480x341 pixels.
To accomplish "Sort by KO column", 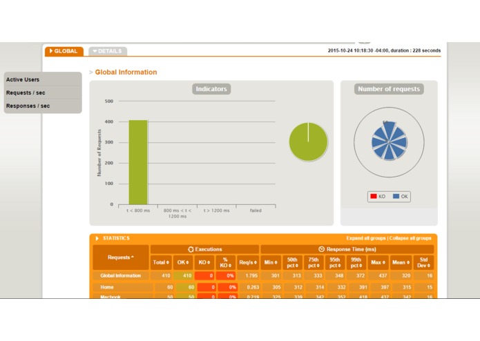I will tap(204, 262).
